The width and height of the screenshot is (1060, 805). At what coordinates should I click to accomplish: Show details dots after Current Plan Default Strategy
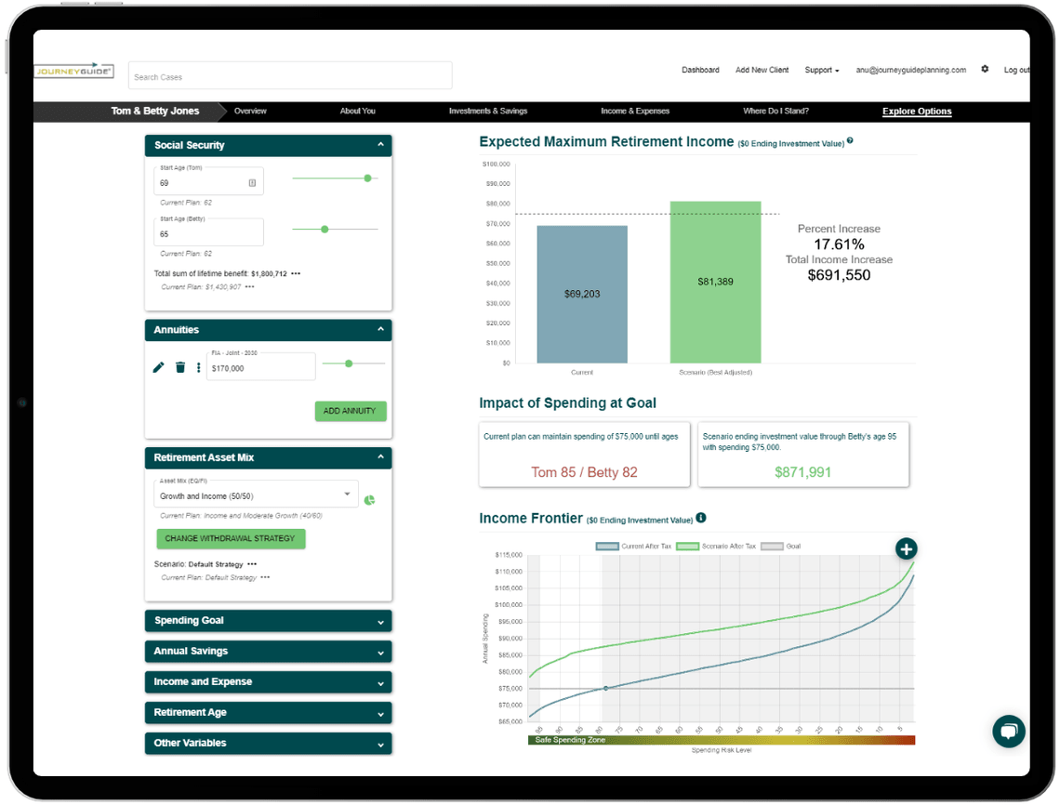[x=265, y=578]
